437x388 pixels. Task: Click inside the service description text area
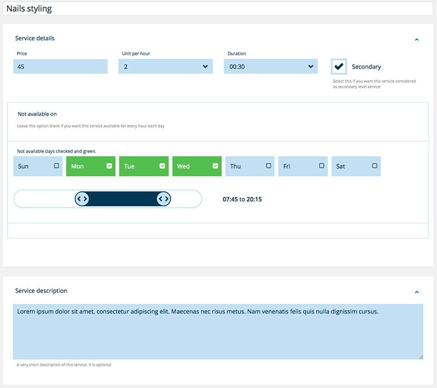coord(218,333)
